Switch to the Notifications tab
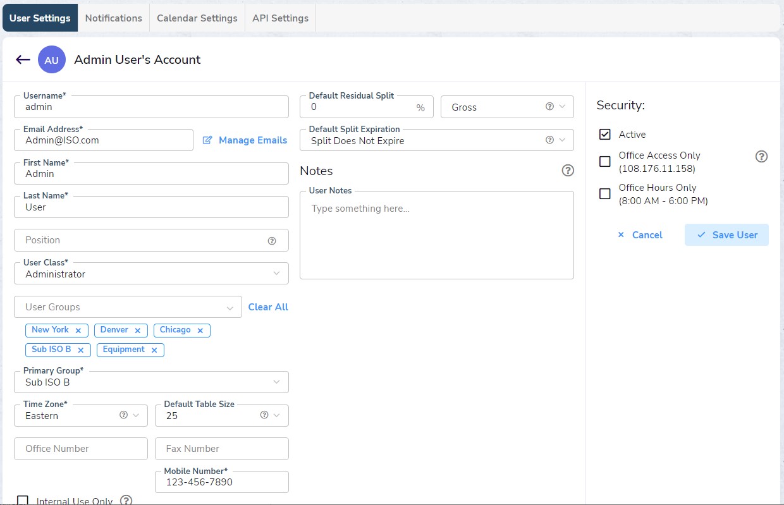The width and height of the screenshot is (784, 505). pos(114,18)
